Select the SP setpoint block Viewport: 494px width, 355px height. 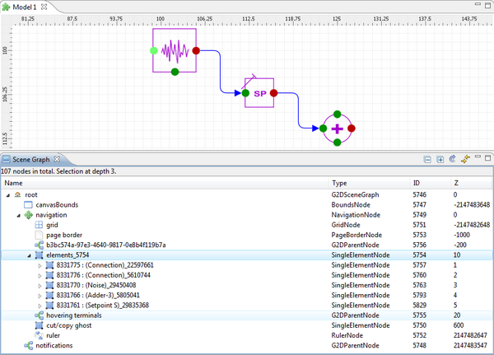tap(259, 94)
